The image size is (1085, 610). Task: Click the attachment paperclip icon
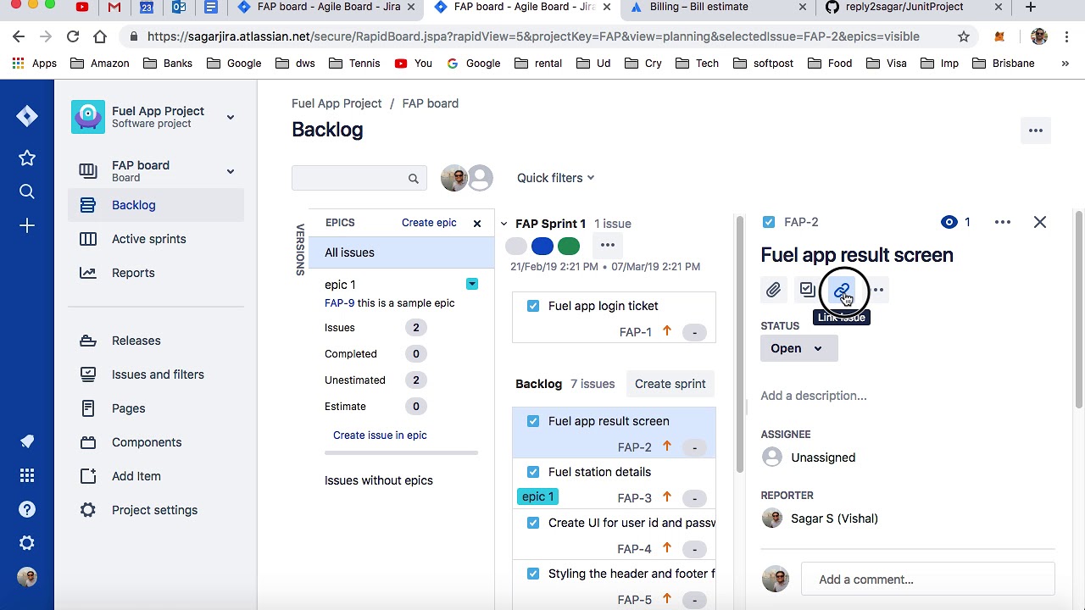tap(773, 291)
